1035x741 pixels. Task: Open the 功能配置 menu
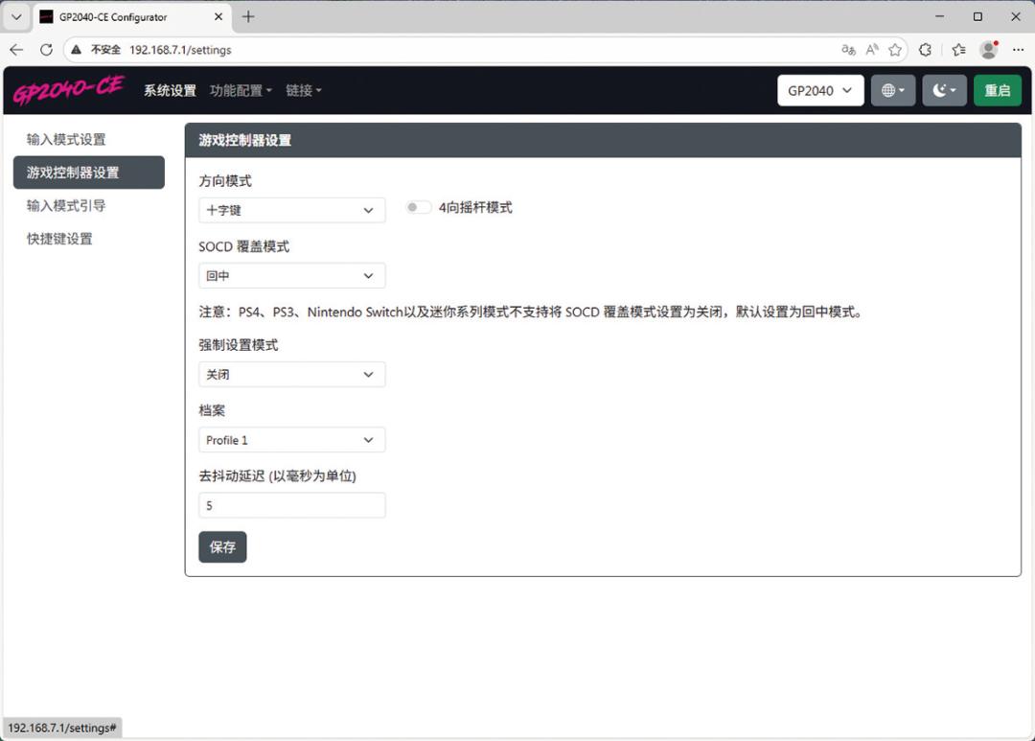point(241,90)
